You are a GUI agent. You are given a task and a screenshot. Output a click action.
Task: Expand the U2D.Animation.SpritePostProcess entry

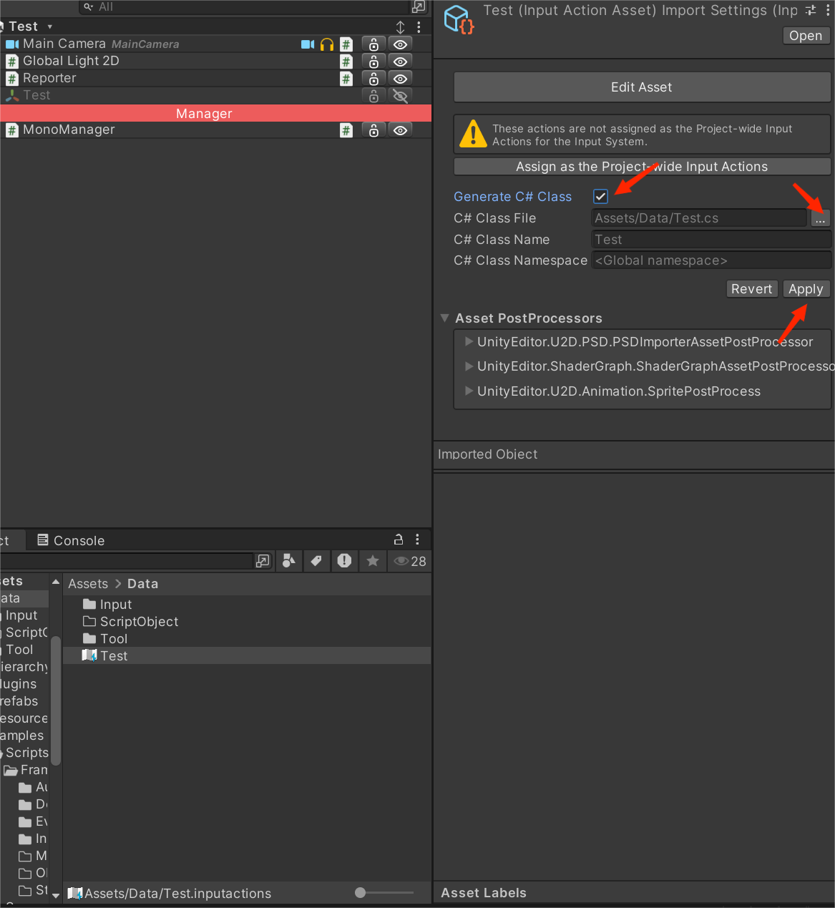pyautogui.click(x=469, y=391)
